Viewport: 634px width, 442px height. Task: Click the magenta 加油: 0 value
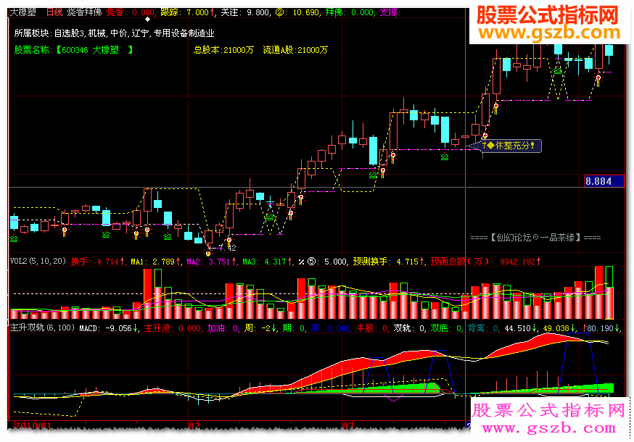[223, 328]
